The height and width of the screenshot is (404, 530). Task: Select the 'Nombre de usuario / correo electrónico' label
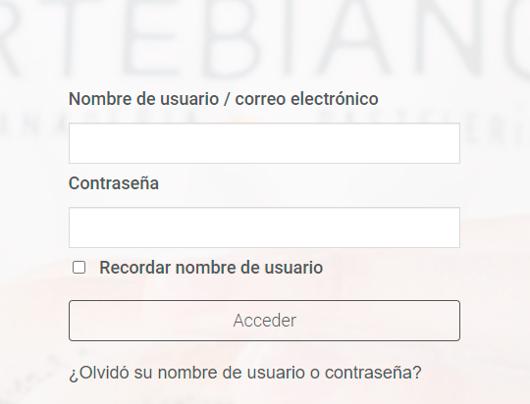coord(224,99)
